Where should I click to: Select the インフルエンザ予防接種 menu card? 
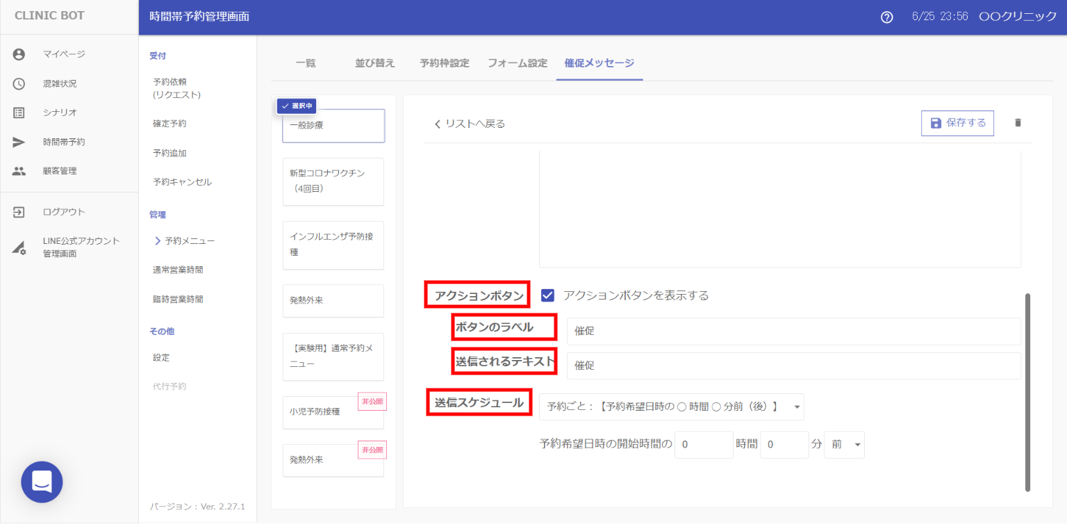(333, 245)
